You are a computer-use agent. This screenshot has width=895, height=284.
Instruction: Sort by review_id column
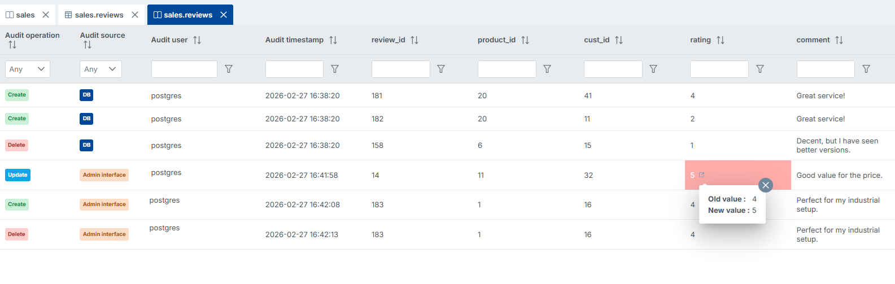pos(414,40)
